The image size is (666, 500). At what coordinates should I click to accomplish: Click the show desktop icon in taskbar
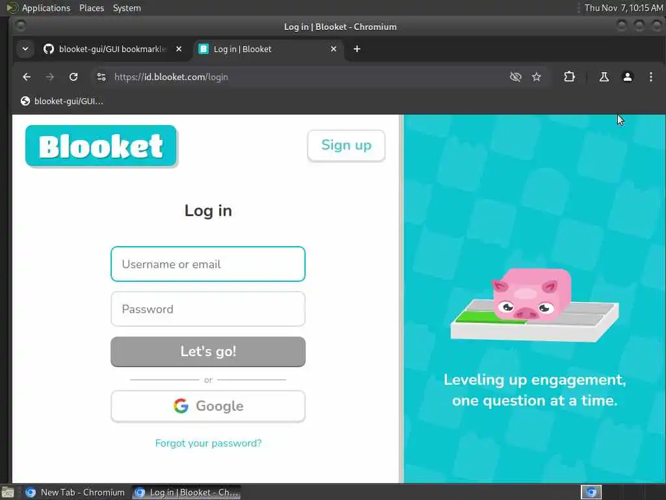tap(8, 493)
